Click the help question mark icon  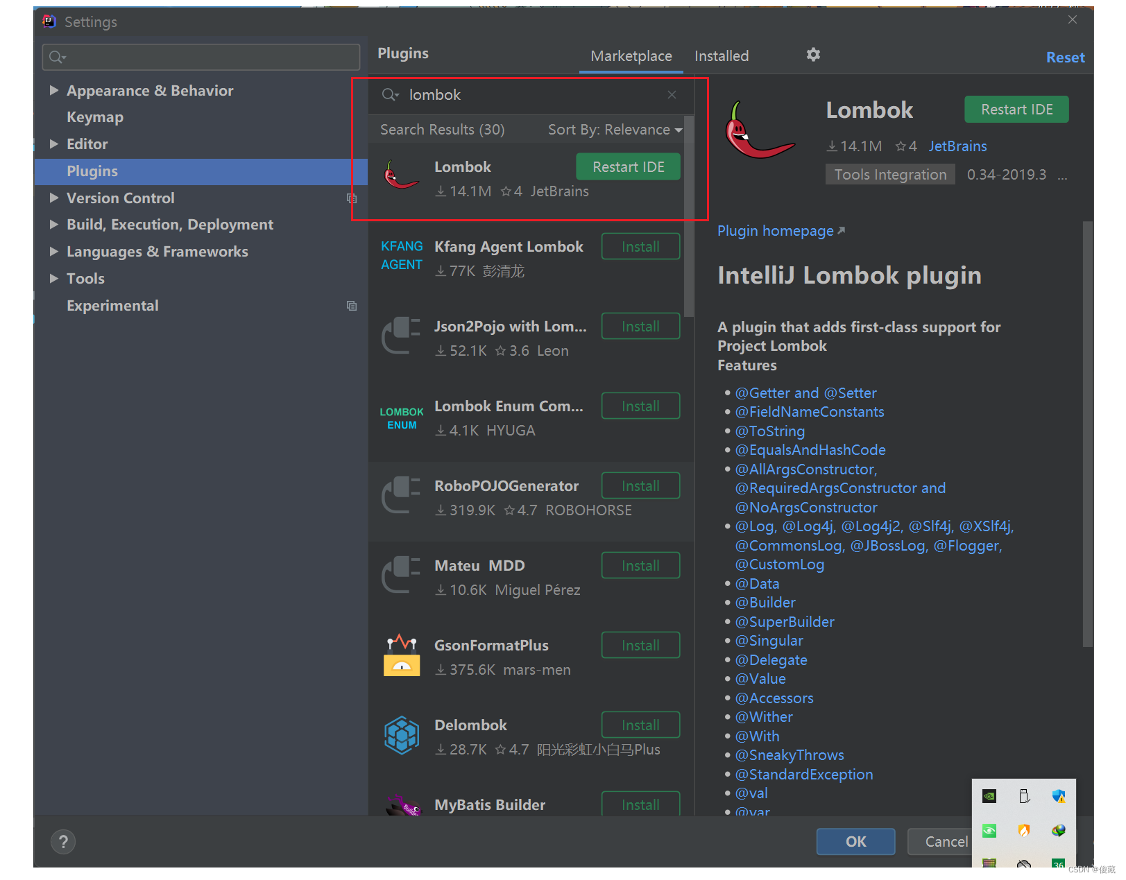[x=63, y=842]
